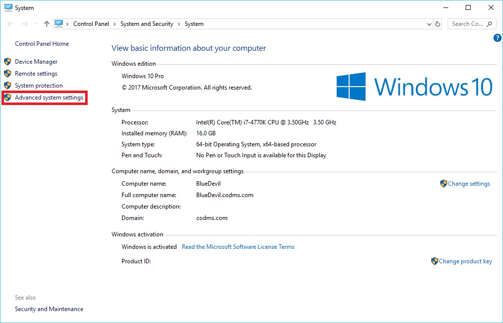The image size is (503, 323).
Task: Select the System breadcrumb item
Action: [x=194, y=24]
